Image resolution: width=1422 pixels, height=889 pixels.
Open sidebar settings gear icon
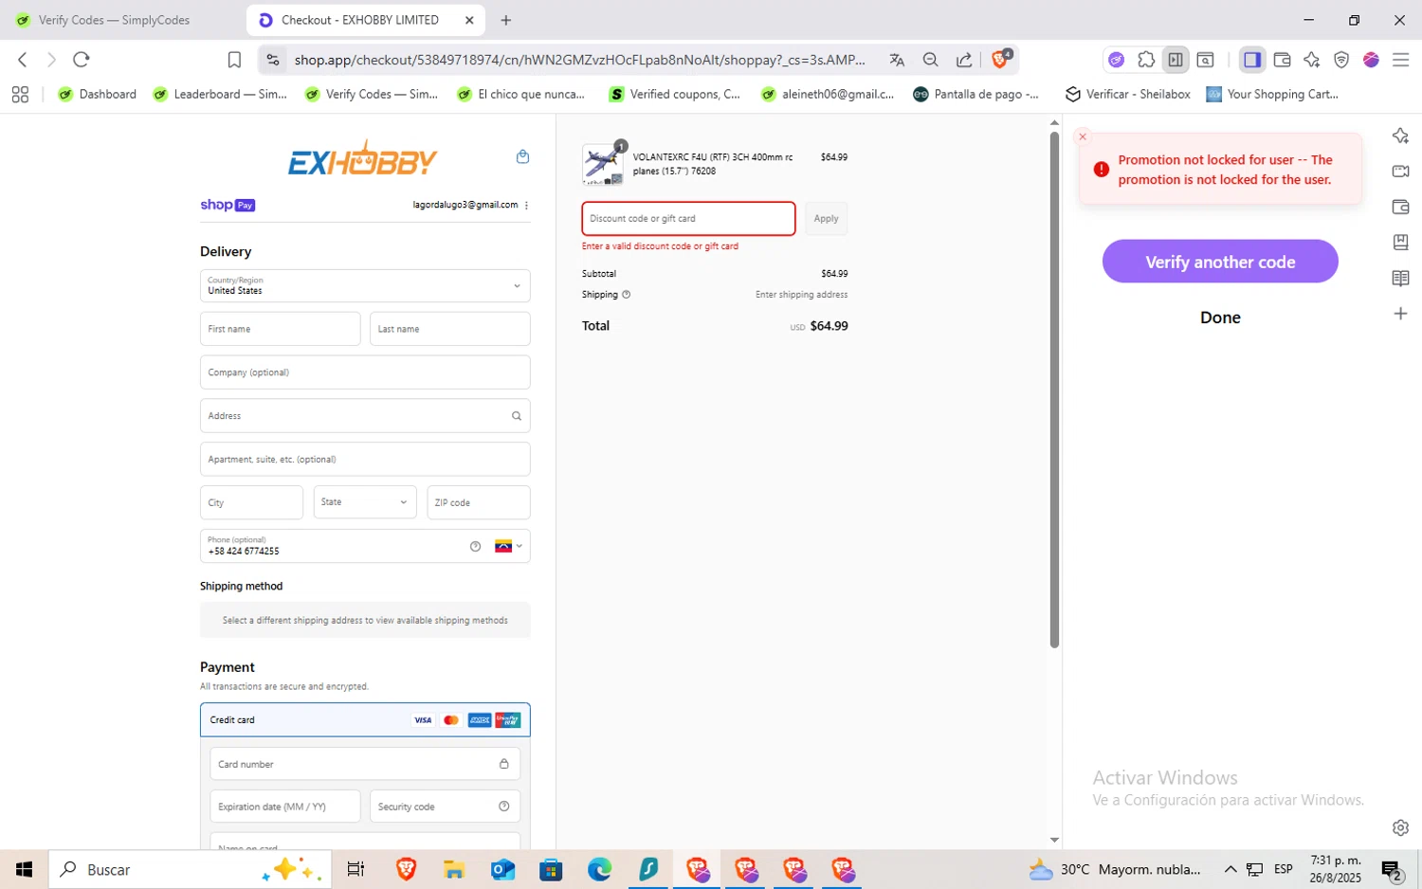pyautogui.click(x=1400, y=827)
